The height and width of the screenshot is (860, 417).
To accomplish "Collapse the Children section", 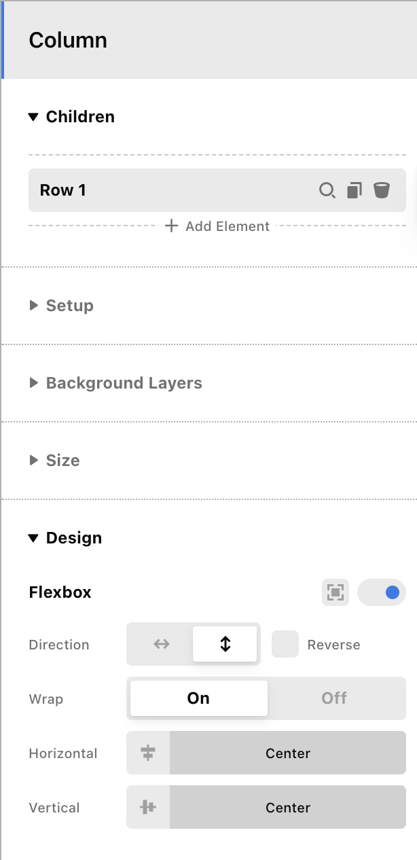I will coord(79,117).
